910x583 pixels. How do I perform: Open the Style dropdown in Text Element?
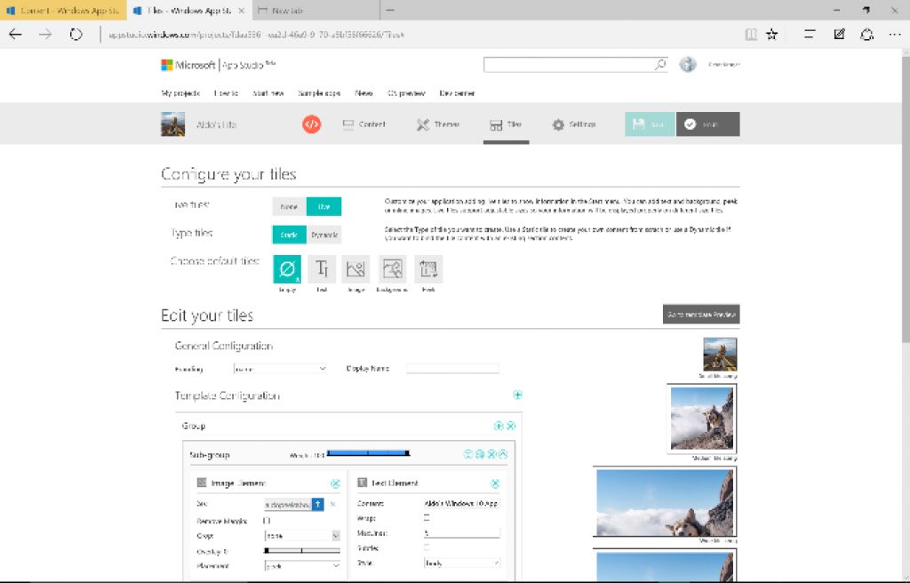(461, 563)
